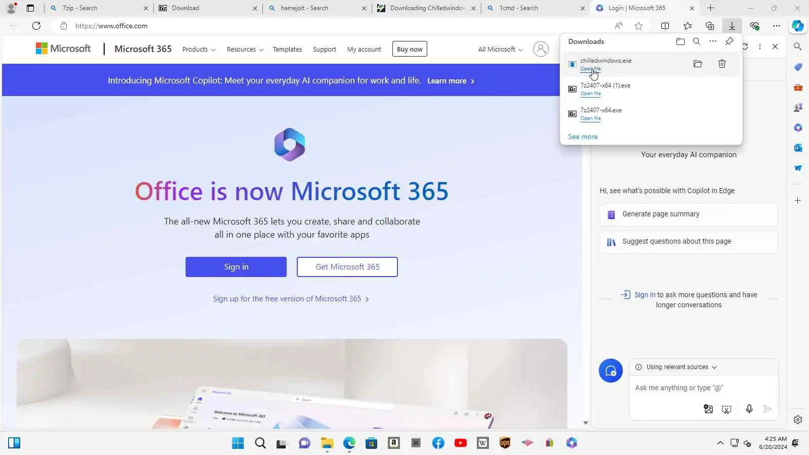This screenshot has height=455, width=809.
Task: Add this page to favorites
Action: (x=639, y=26)
